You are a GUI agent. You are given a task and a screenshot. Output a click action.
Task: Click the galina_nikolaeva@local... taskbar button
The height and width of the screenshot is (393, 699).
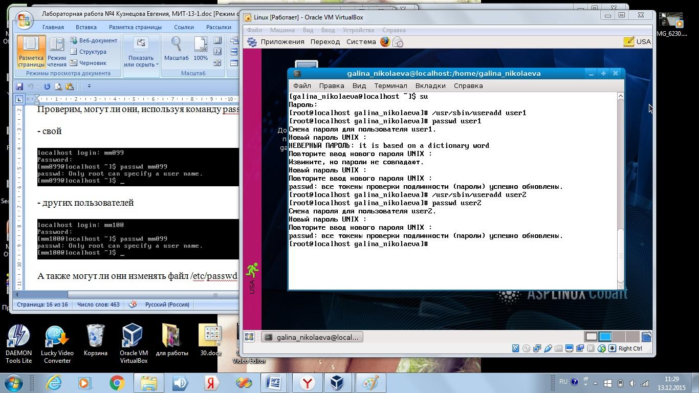pyautogui.click(x=312, y=337)
